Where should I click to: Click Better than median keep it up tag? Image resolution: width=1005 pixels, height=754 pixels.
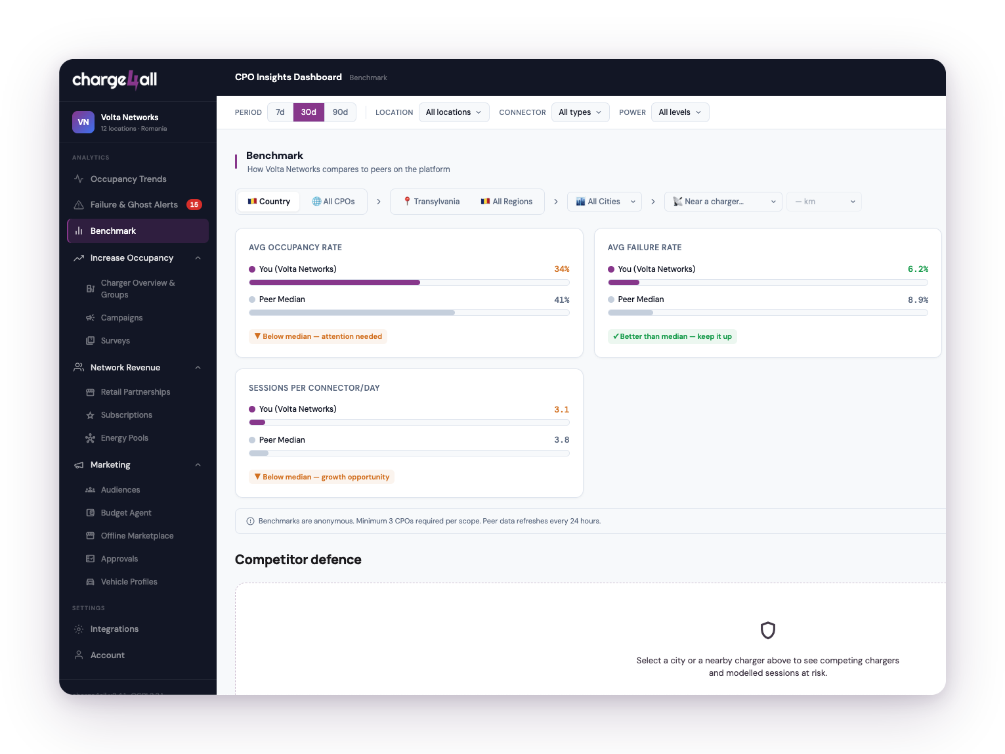[672, 336]
